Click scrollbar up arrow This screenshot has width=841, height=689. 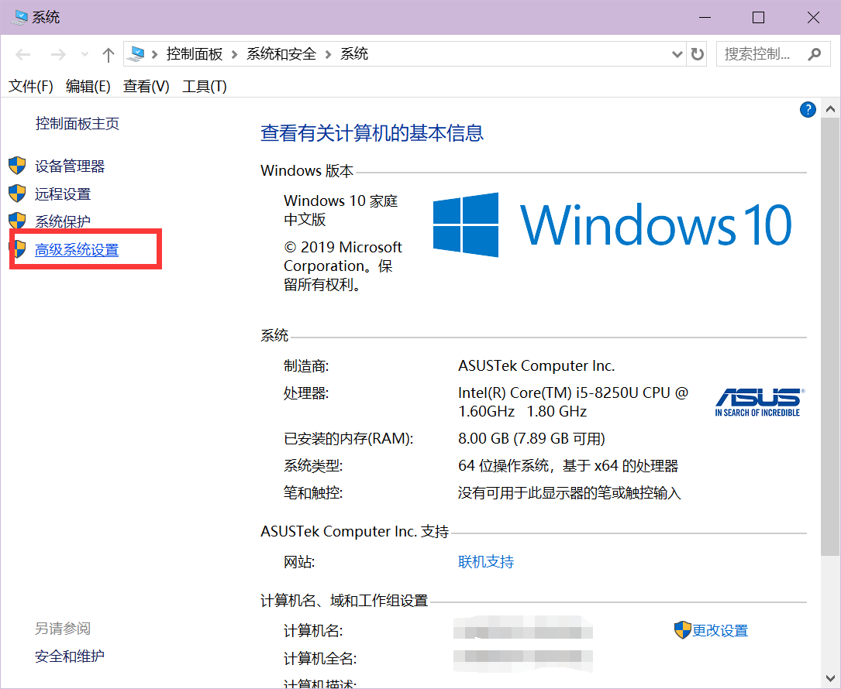point(831,109)
